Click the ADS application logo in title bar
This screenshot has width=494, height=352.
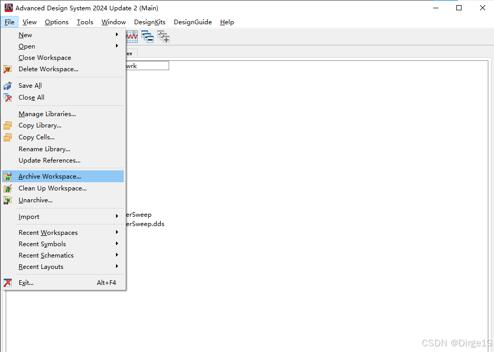[x=9, y=8]
